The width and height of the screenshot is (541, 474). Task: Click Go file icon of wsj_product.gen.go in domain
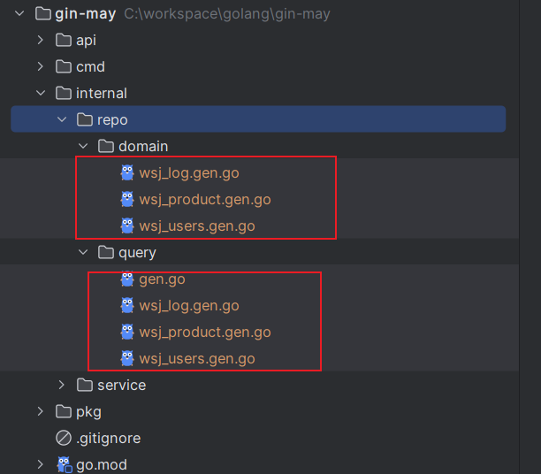127,200
